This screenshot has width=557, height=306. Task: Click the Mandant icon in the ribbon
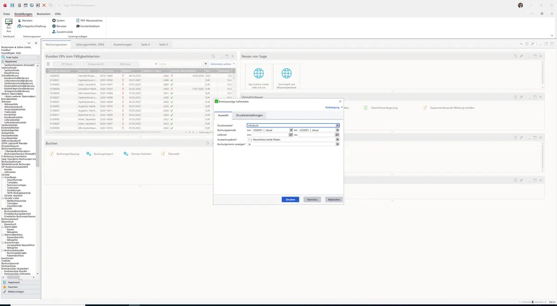(x=19, y=21)
